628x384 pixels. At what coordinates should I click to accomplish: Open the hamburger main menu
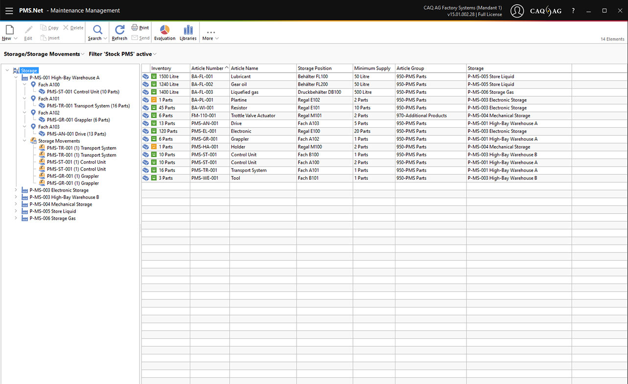coord(9,11)
